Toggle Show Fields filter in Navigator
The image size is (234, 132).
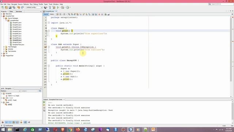tap(7, 122)
